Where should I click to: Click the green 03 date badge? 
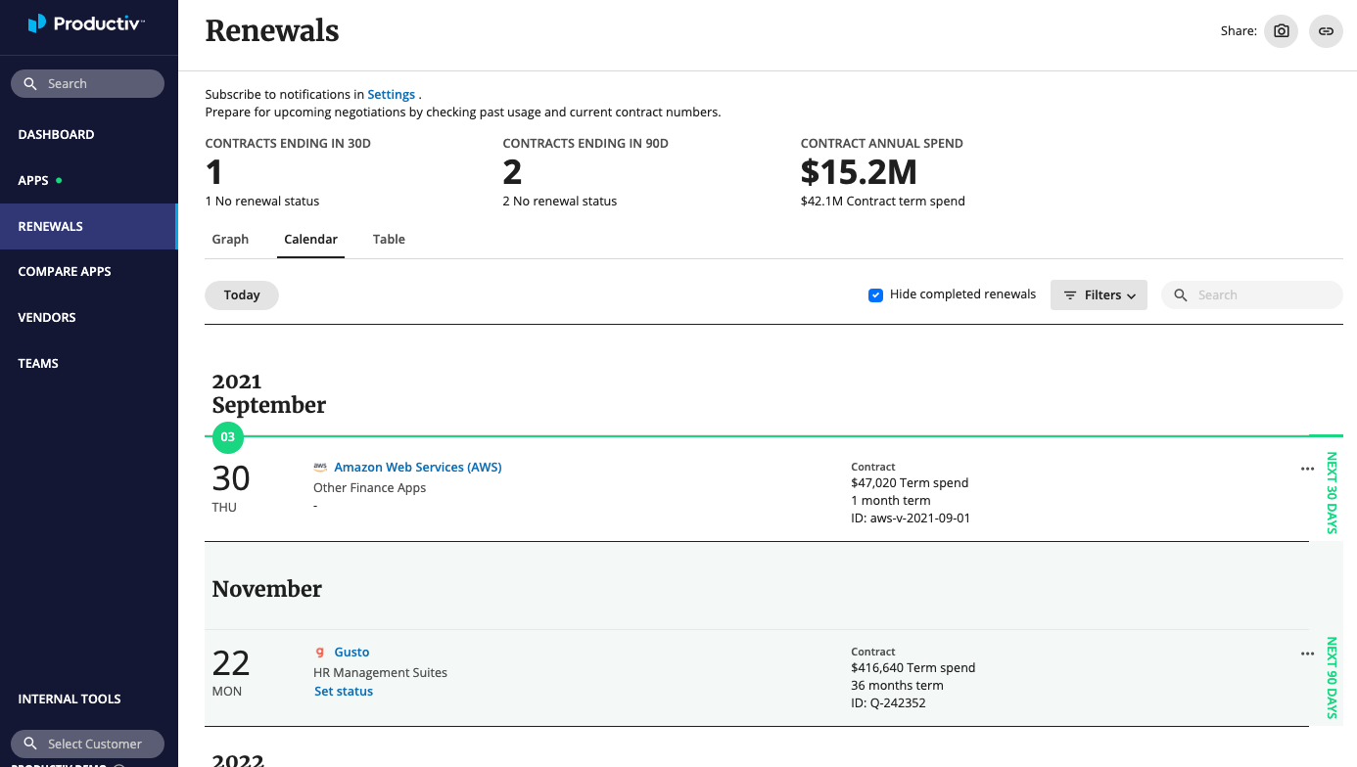(227, 438)
